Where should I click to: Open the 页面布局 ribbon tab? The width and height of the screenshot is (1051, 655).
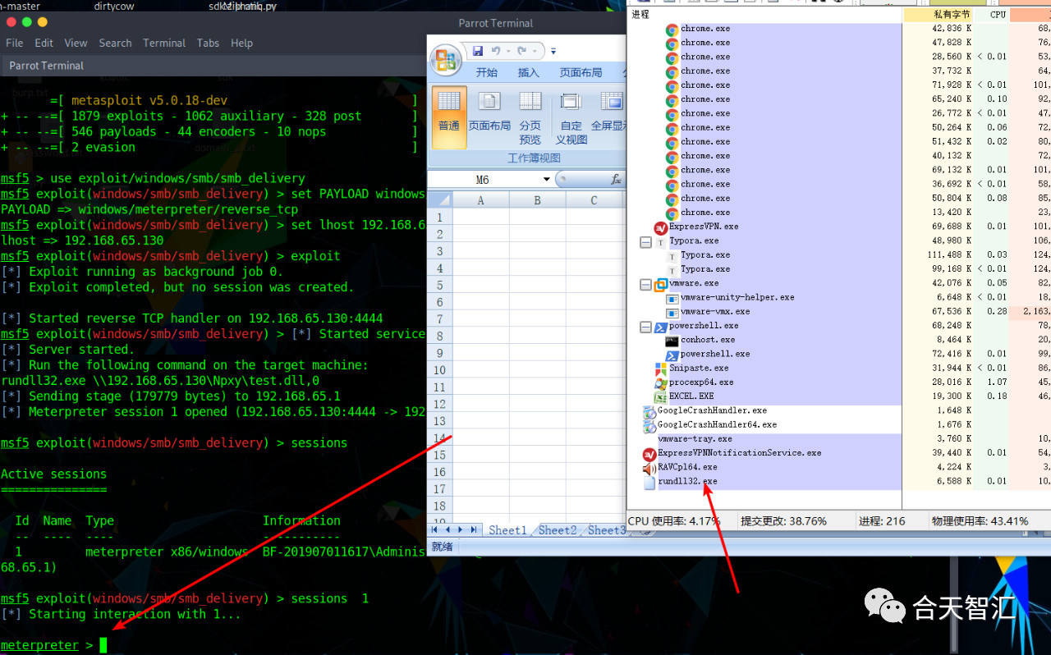[x=581, y=72]
